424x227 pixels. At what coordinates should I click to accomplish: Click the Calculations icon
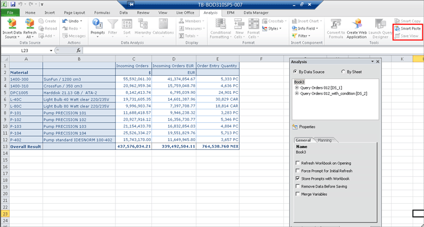pos(163,24)
